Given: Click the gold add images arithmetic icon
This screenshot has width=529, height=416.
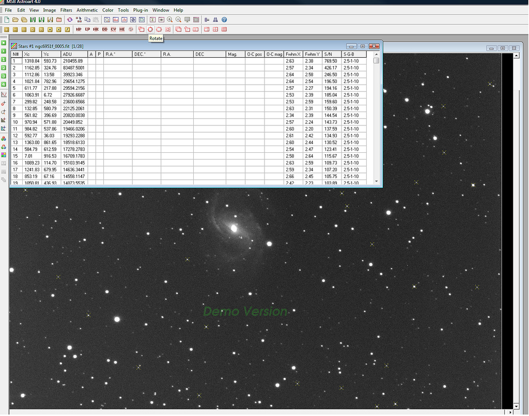Looking at the screenshot, I should [6, 29].
